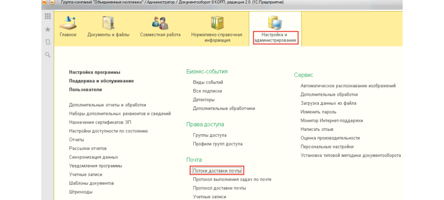This screenshot has width=444, height=200.
Task: Open Виды событий under Бизнес-события
Action: point(208,82)
